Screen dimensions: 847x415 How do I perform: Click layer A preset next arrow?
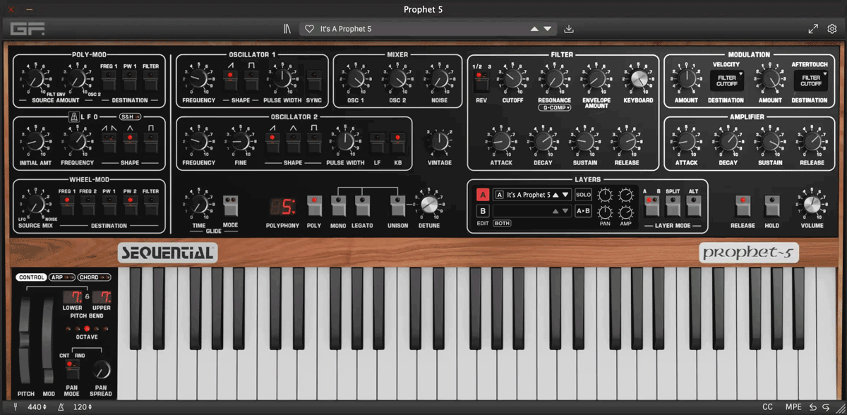(x=565, y=195)
